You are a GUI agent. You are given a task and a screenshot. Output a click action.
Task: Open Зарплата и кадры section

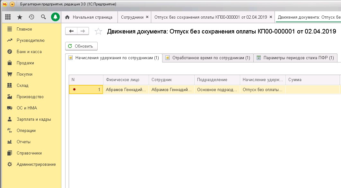tap(34, 119)
